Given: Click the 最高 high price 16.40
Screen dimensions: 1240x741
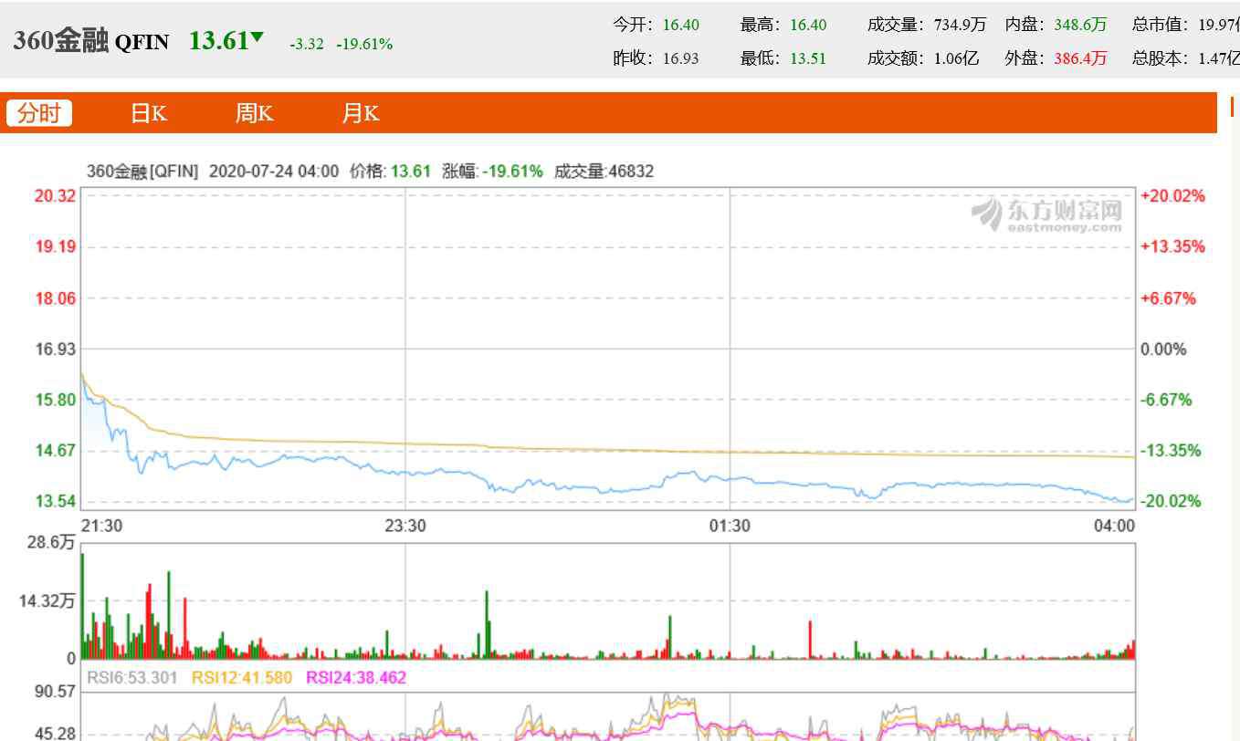Looking at the screenshot, I should (808, 25).
